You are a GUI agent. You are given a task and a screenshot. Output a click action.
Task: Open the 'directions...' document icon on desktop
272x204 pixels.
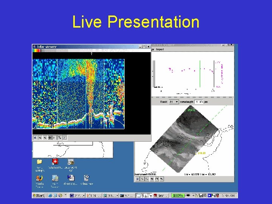pyautogui.click(x=71, y=178)
